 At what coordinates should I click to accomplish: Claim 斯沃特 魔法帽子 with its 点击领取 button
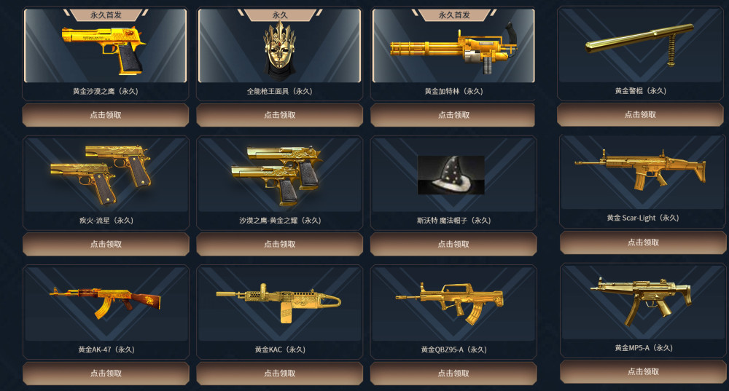click(x=453, y=244)
